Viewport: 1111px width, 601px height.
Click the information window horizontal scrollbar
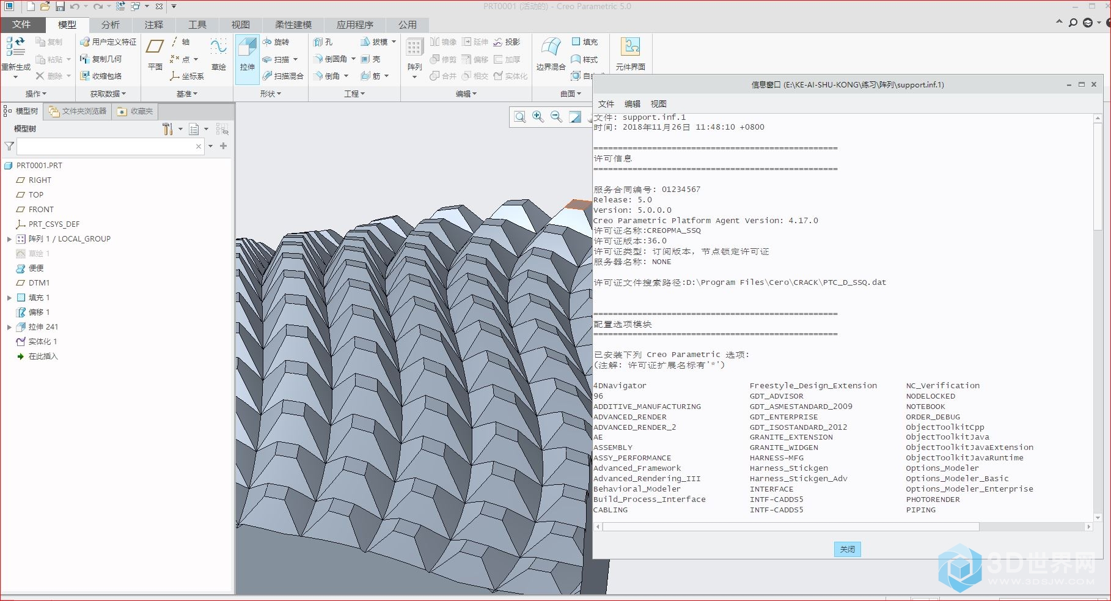pyautogui.click(x=791, y=526)
